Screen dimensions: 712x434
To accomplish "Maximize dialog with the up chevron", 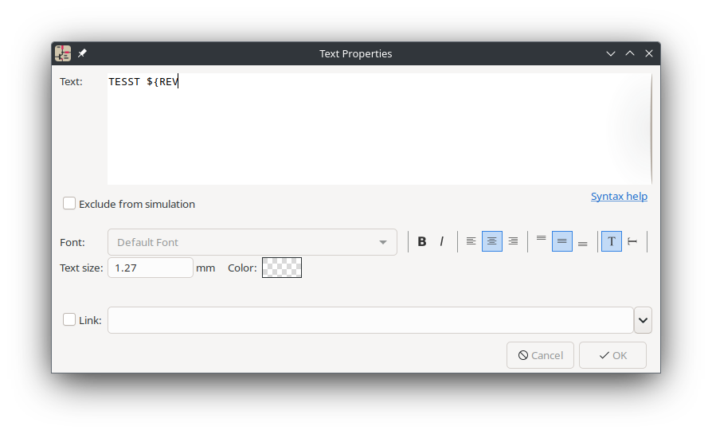I will (630, 53).
